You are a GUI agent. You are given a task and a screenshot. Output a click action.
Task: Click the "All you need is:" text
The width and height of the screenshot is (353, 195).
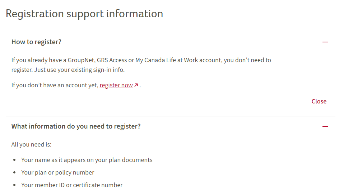[31, 144]
